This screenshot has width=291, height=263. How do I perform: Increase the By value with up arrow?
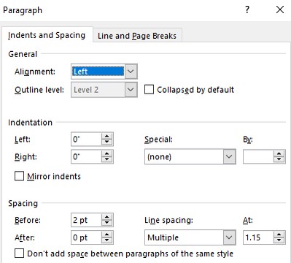279,153
